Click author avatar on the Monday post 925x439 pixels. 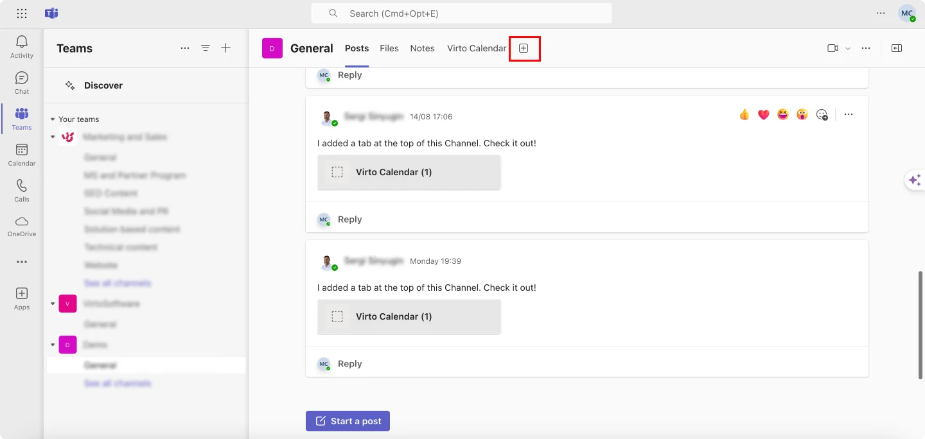tap(328, 263)
